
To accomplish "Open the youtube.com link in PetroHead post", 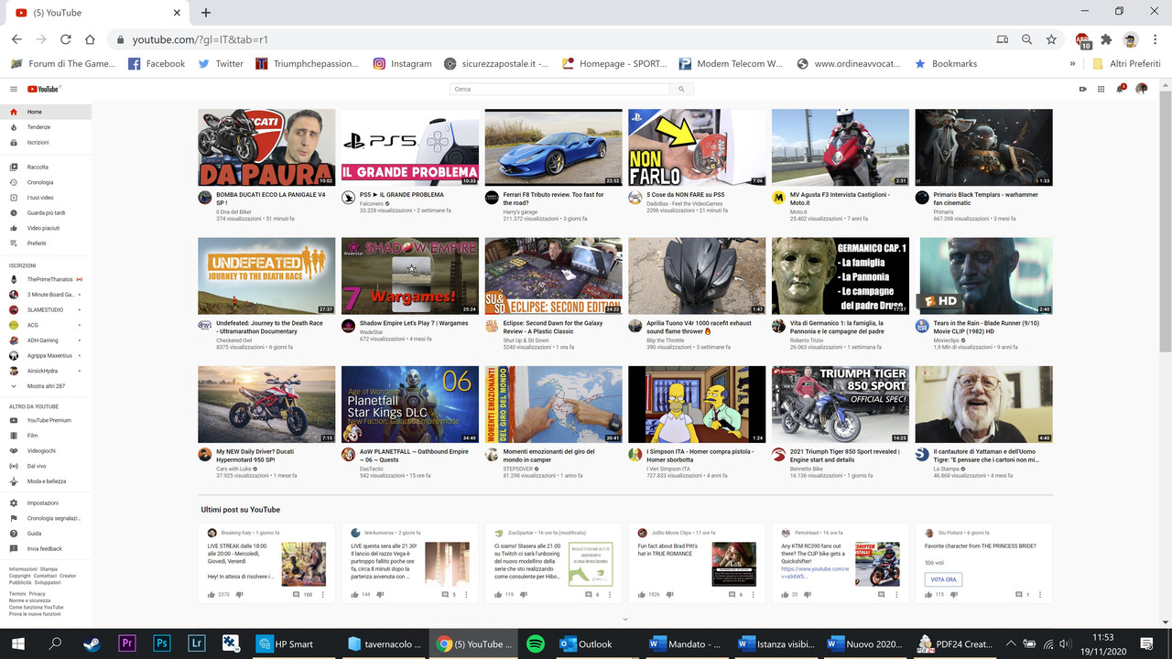I will click(x=816, y=573).
